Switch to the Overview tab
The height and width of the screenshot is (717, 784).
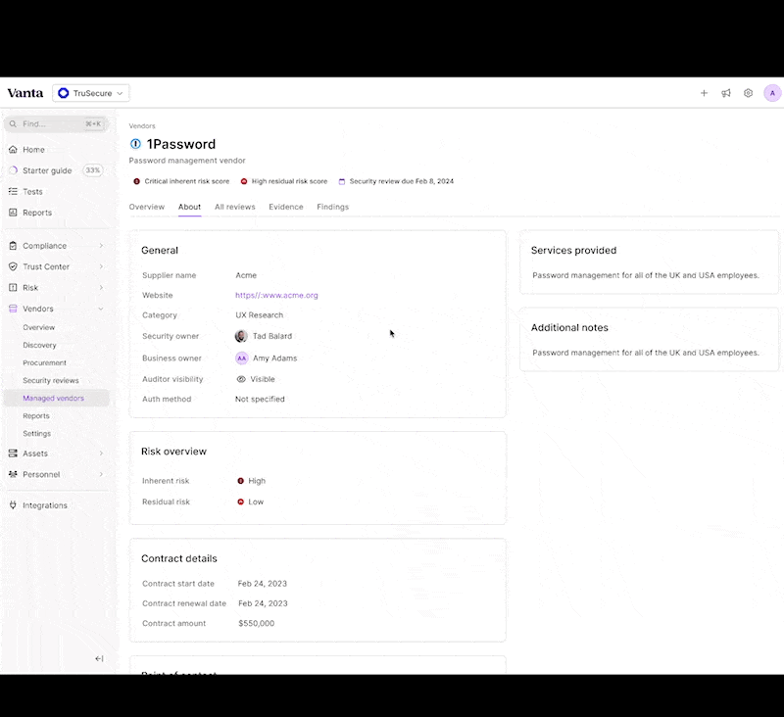point(146,207)
